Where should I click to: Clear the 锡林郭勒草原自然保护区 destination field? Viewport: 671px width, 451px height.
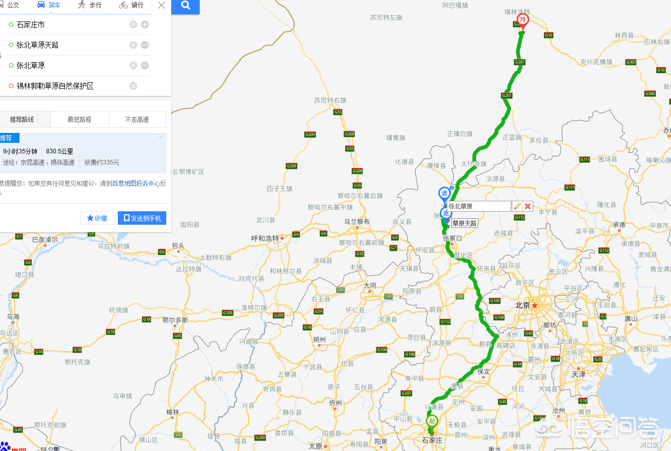pyautogui.click(x=133, y=86)
